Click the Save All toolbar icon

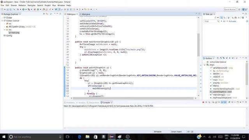[11, 9]
